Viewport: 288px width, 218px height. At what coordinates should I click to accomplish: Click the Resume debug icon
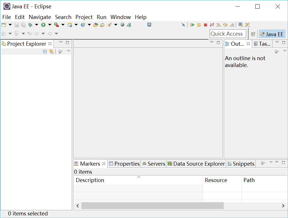(x=192, y=25)
